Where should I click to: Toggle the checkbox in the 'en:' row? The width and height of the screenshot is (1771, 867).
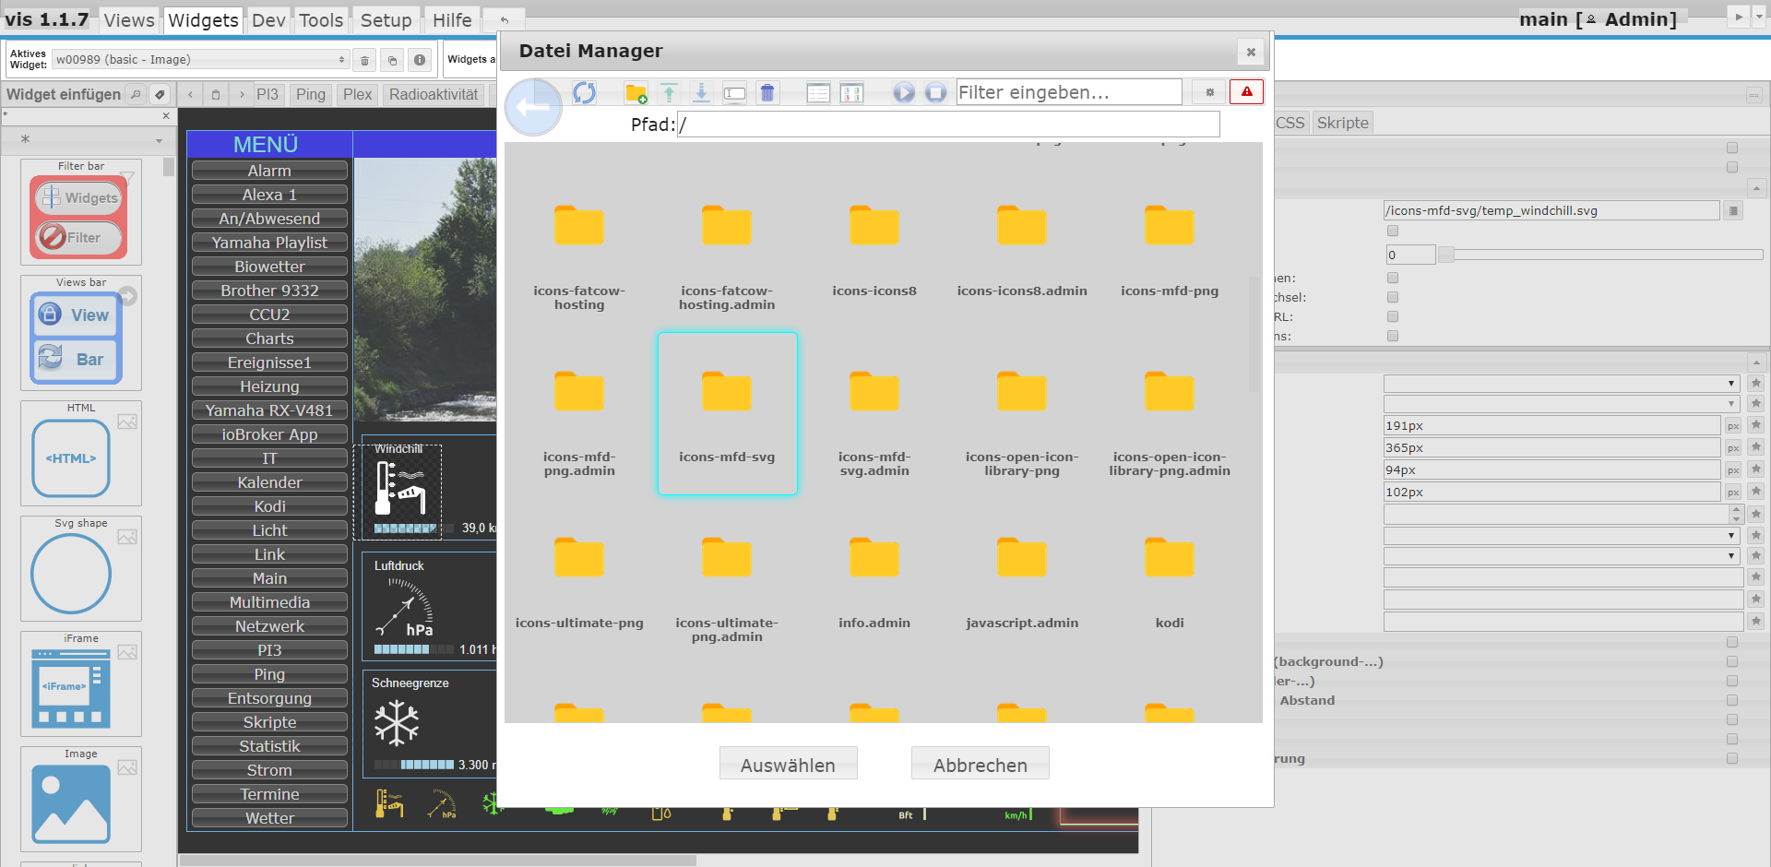pos(1393,278)
